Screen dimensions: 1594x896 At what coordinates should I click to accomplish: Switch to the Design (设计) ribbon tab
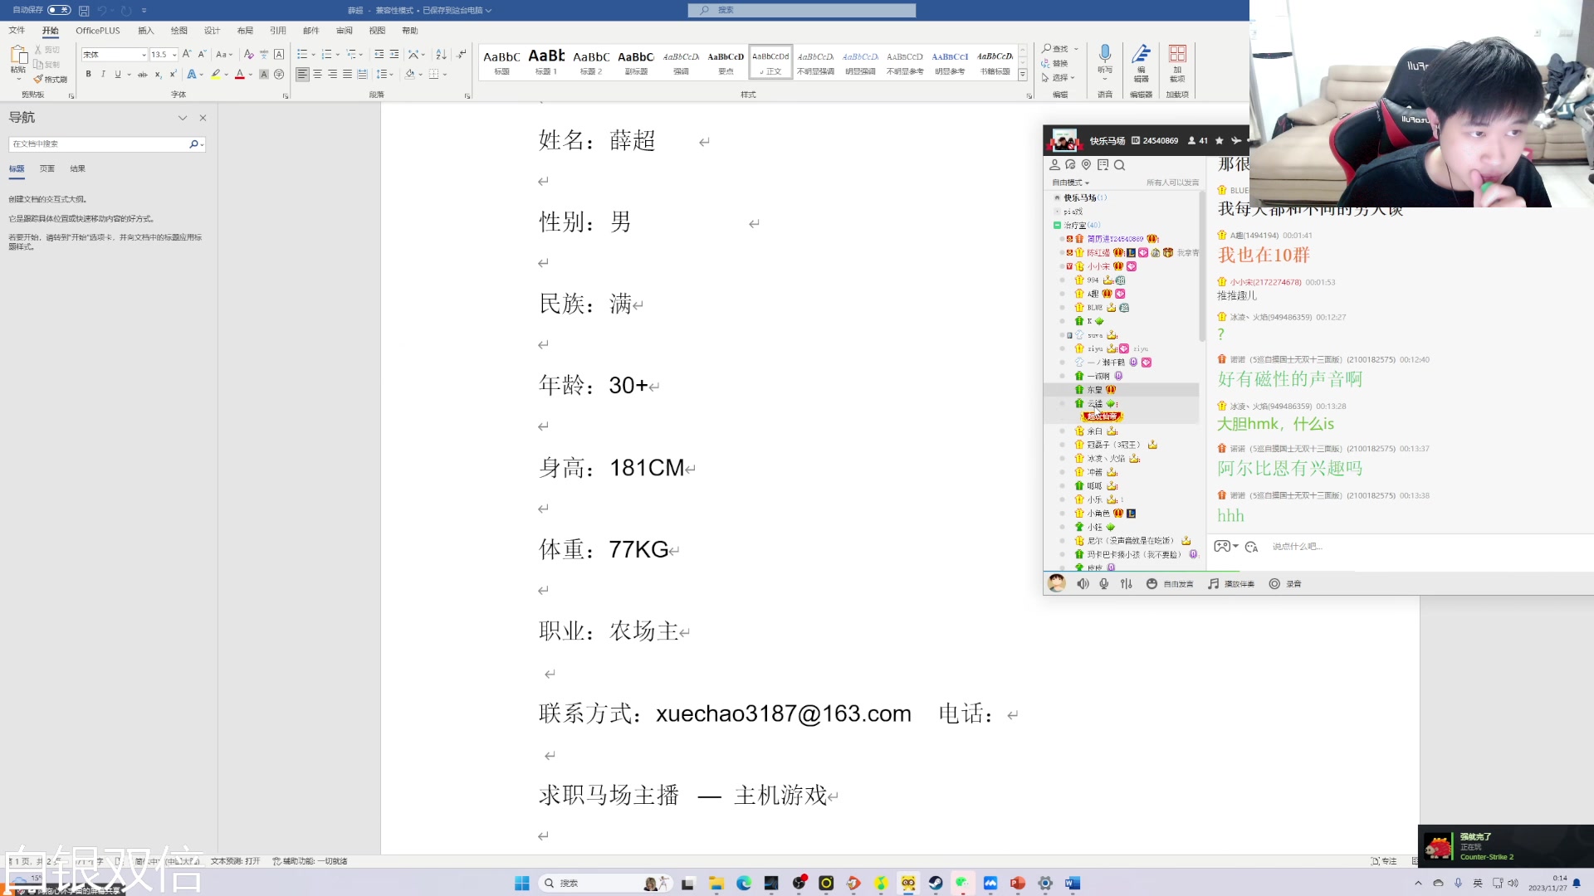[x=213, y=31]
